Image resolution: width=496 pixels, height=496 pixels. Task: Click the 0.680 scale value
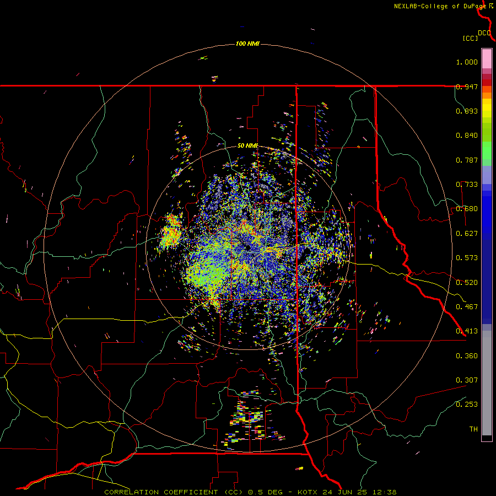tap(467, 209)
